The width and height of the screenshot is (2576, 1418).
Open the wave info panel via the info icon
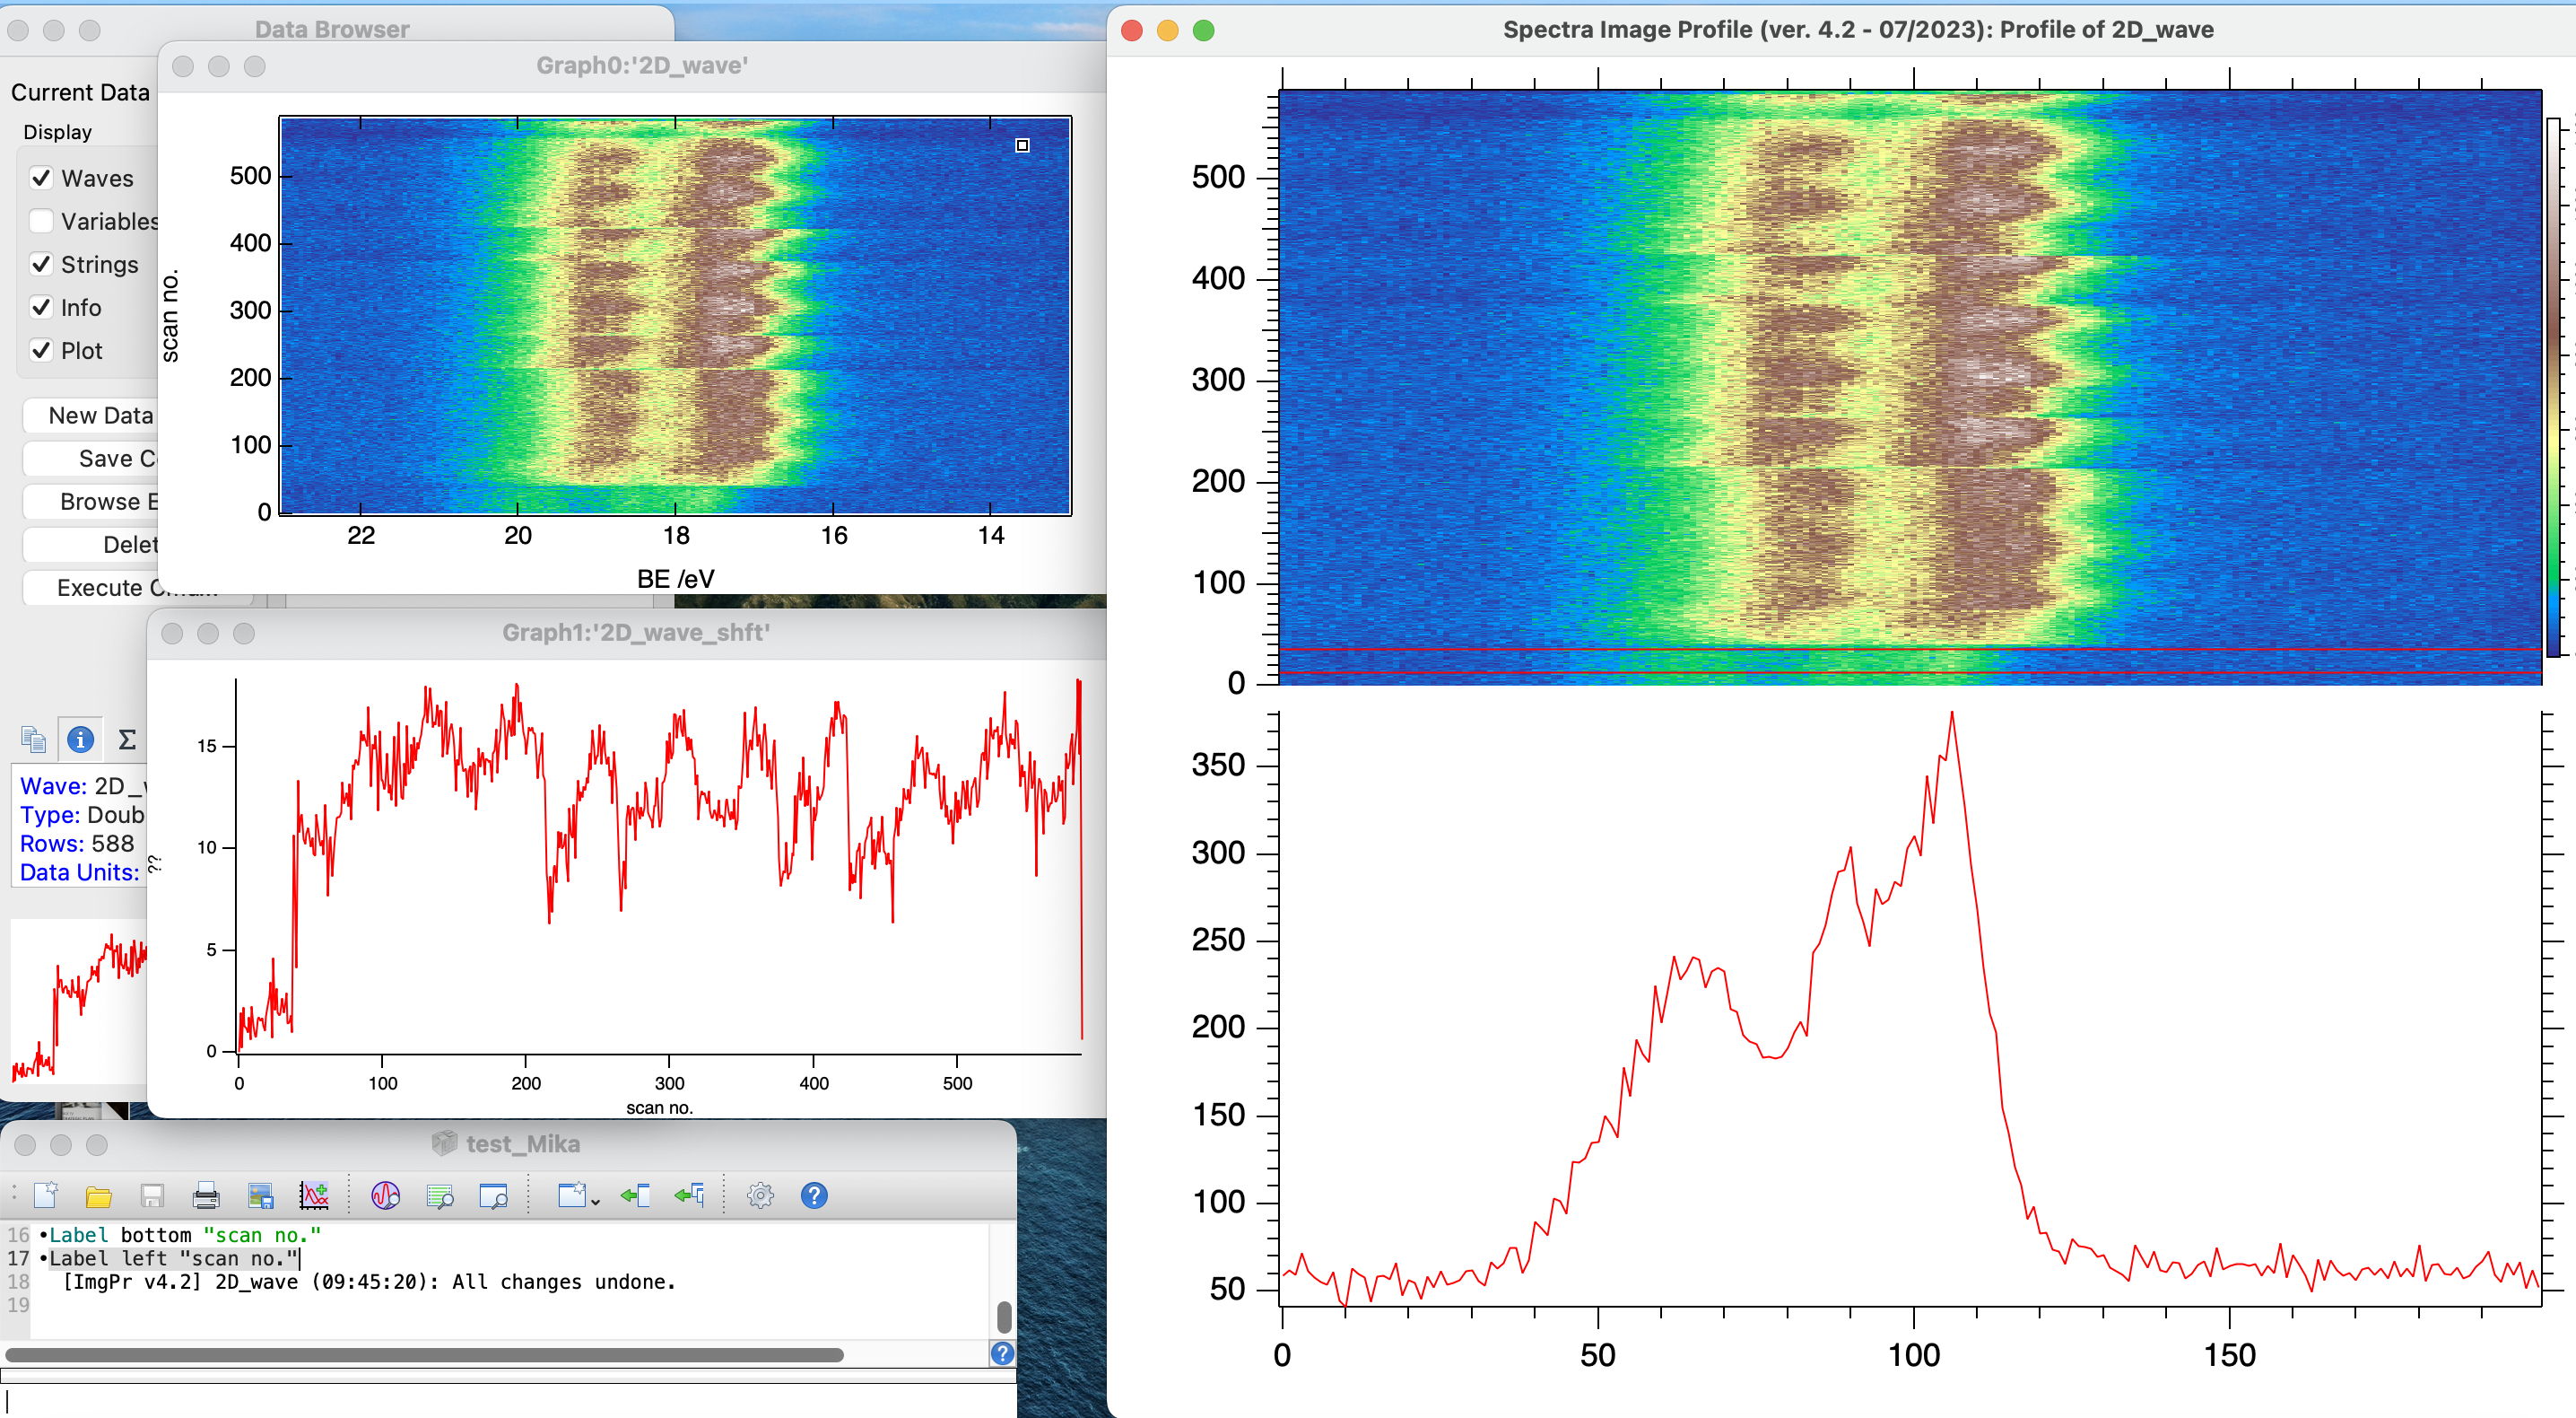(x=80, y=740)
